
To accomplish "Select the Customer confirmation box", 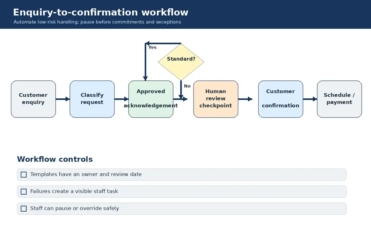I will 281,99.
